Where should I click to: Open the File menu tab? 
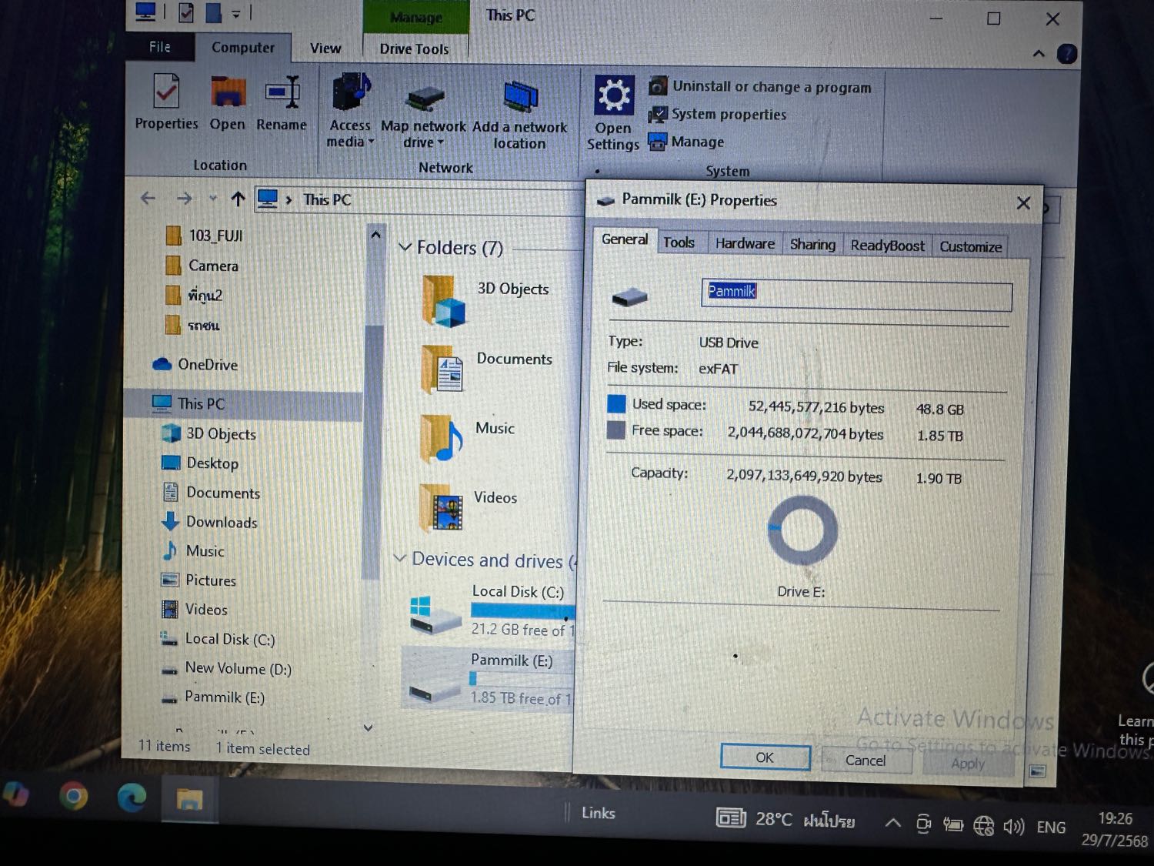[160, 47]
